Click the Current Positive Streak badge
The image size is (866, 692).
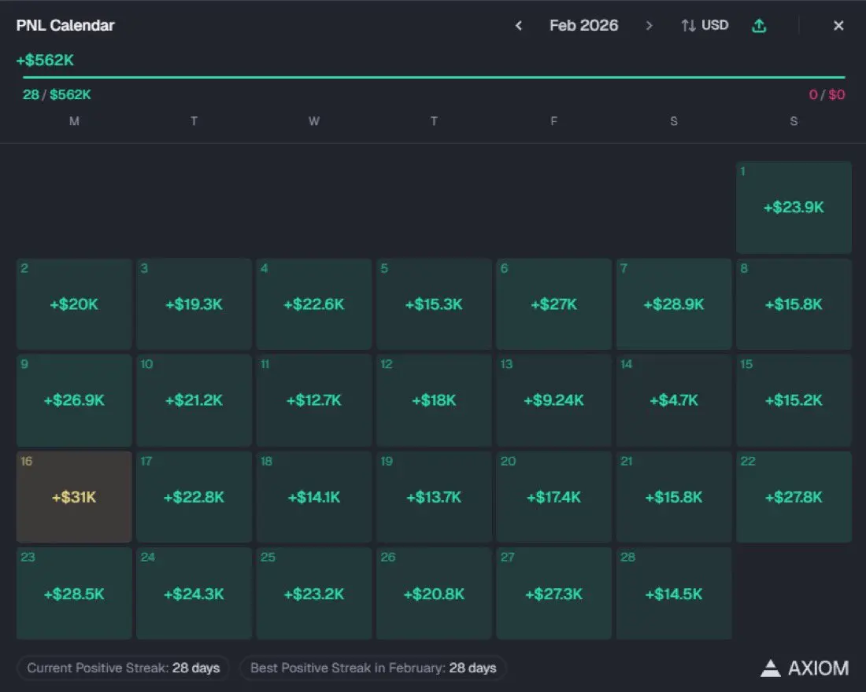point(124,668)
